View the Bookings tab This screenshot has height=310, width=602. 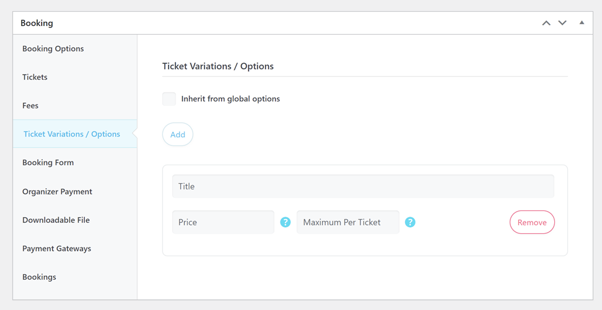point(39,277)
